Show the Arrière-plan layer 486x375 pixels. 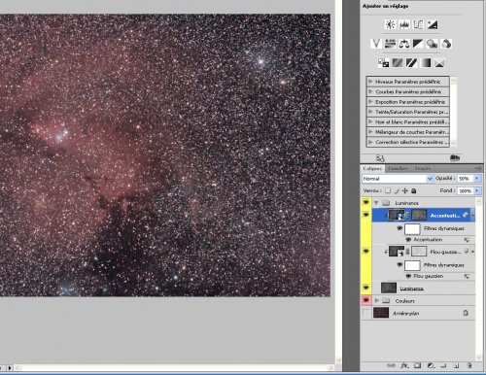pyautogui.click(x=366, y=313)
